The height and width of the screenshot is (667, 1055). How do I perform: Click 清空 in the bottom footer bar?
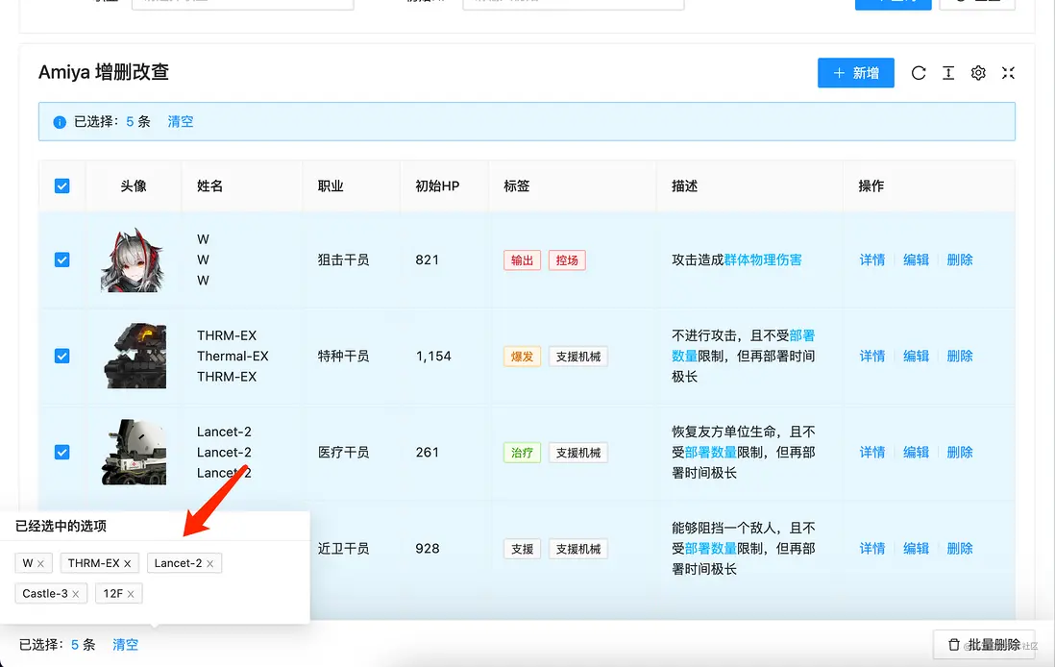coord(125,645)
